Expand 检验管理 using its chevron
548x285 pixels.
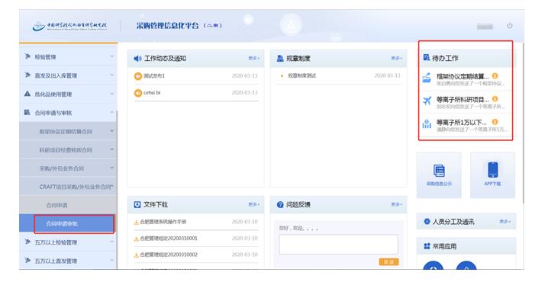(x=112, y=56)
